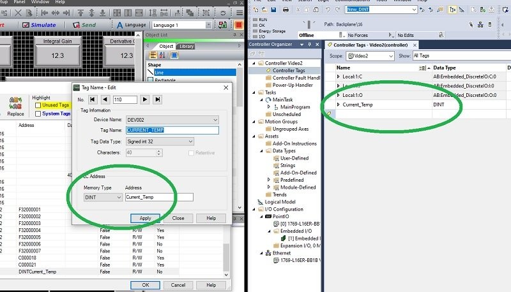Click the New project icon in Studio 5000
The width and height of the screenshot is (511, 292).
(256, 10)
